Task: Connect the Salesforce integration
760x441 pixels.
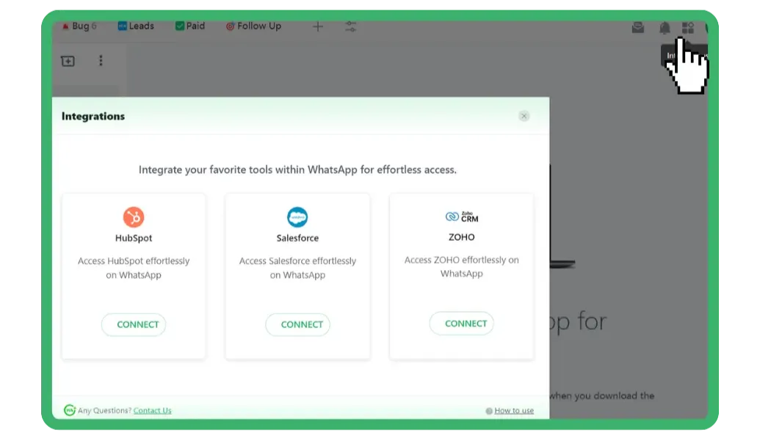Action: tap(297, 324)
